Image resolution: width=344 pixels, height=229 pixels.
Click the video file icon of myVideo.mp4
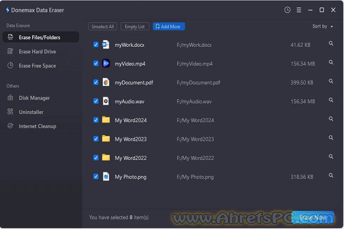click(x=106, y=63)
